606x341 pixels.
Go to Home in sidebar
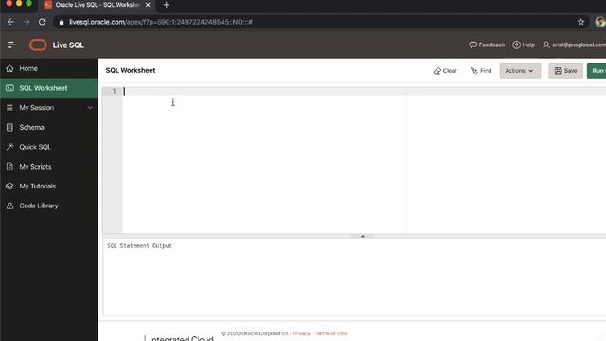coord(48,68)
